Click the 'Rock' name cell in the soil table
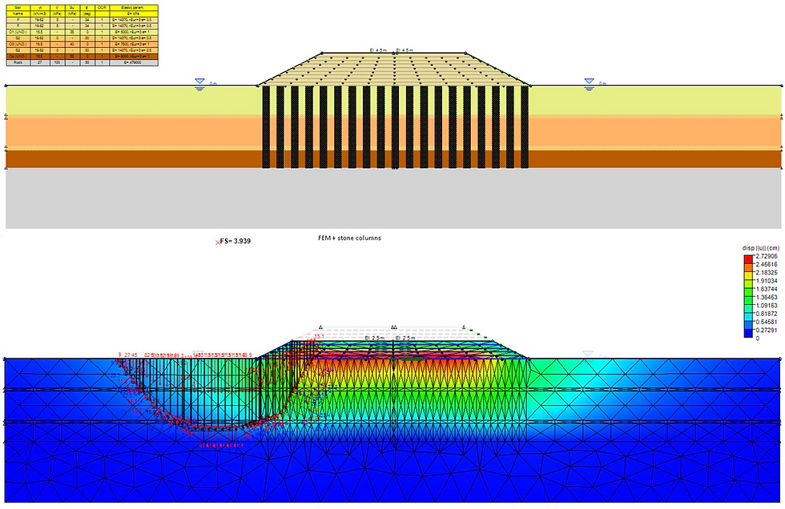Image resolution: width=785 pixels, height=509 pixels. [x=18, y=62]
